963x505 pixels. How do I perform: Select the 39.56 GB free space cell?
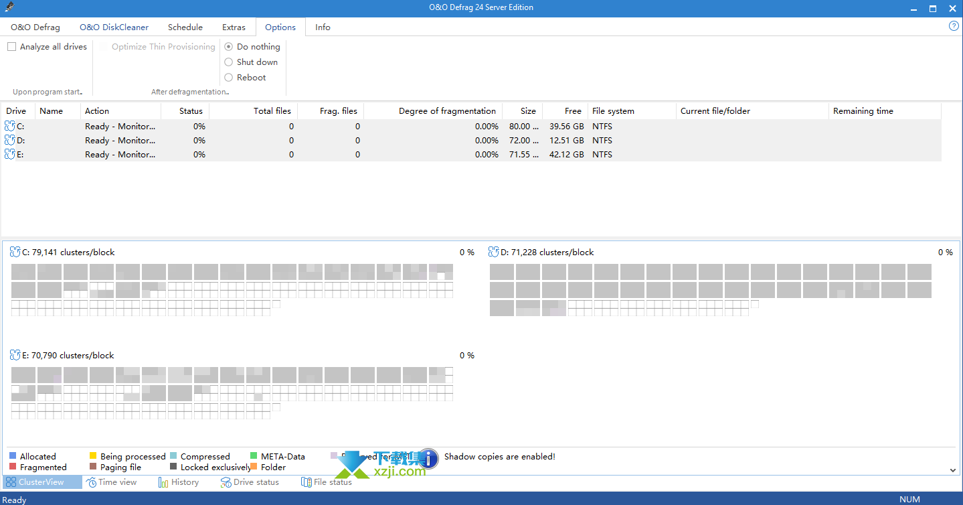pyautogui.click(x=566, y=126)
